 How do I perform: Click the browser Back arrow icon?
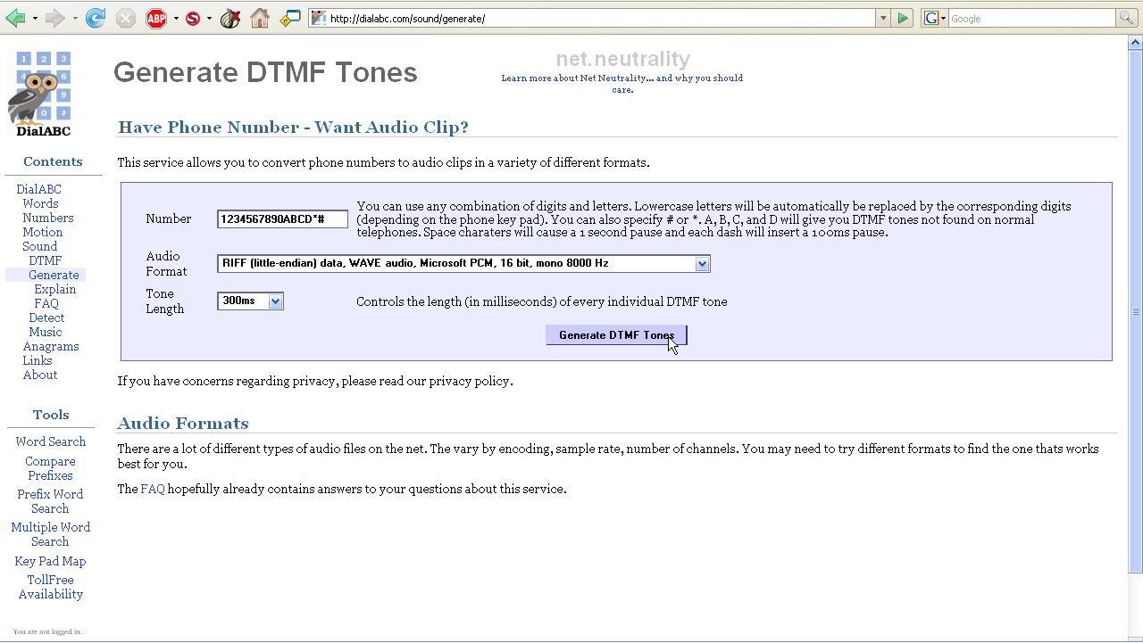15,18
